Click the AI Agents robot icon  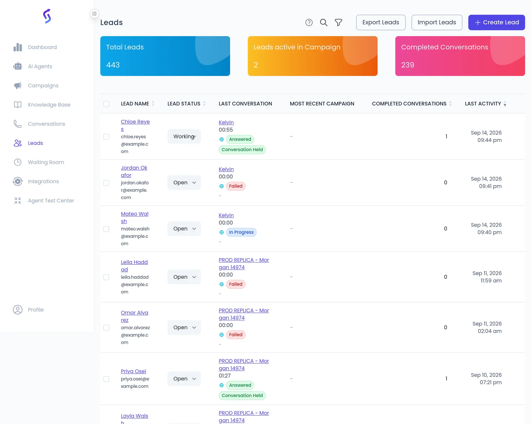18,66
